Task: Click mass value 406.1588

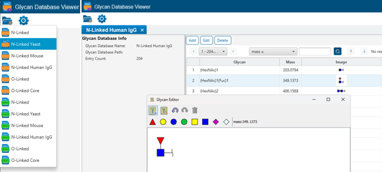Action: [x=290, y=91]
